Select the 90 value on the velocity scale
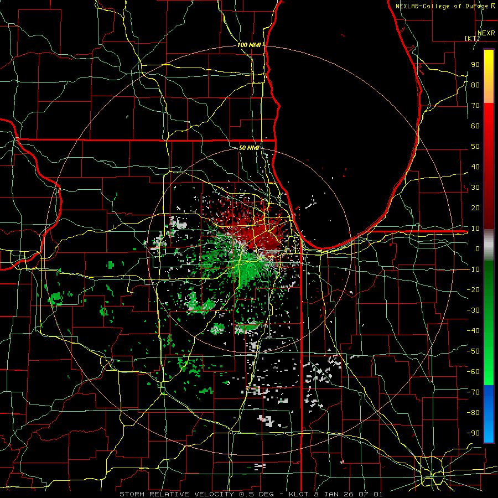This screenshot has width=498, height=498. [x=475, y=65]
